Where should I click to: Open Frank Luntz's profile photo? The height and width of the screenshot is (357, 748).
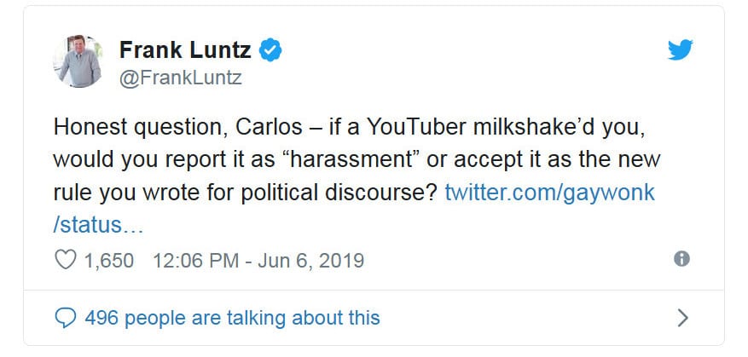(78, 60)
